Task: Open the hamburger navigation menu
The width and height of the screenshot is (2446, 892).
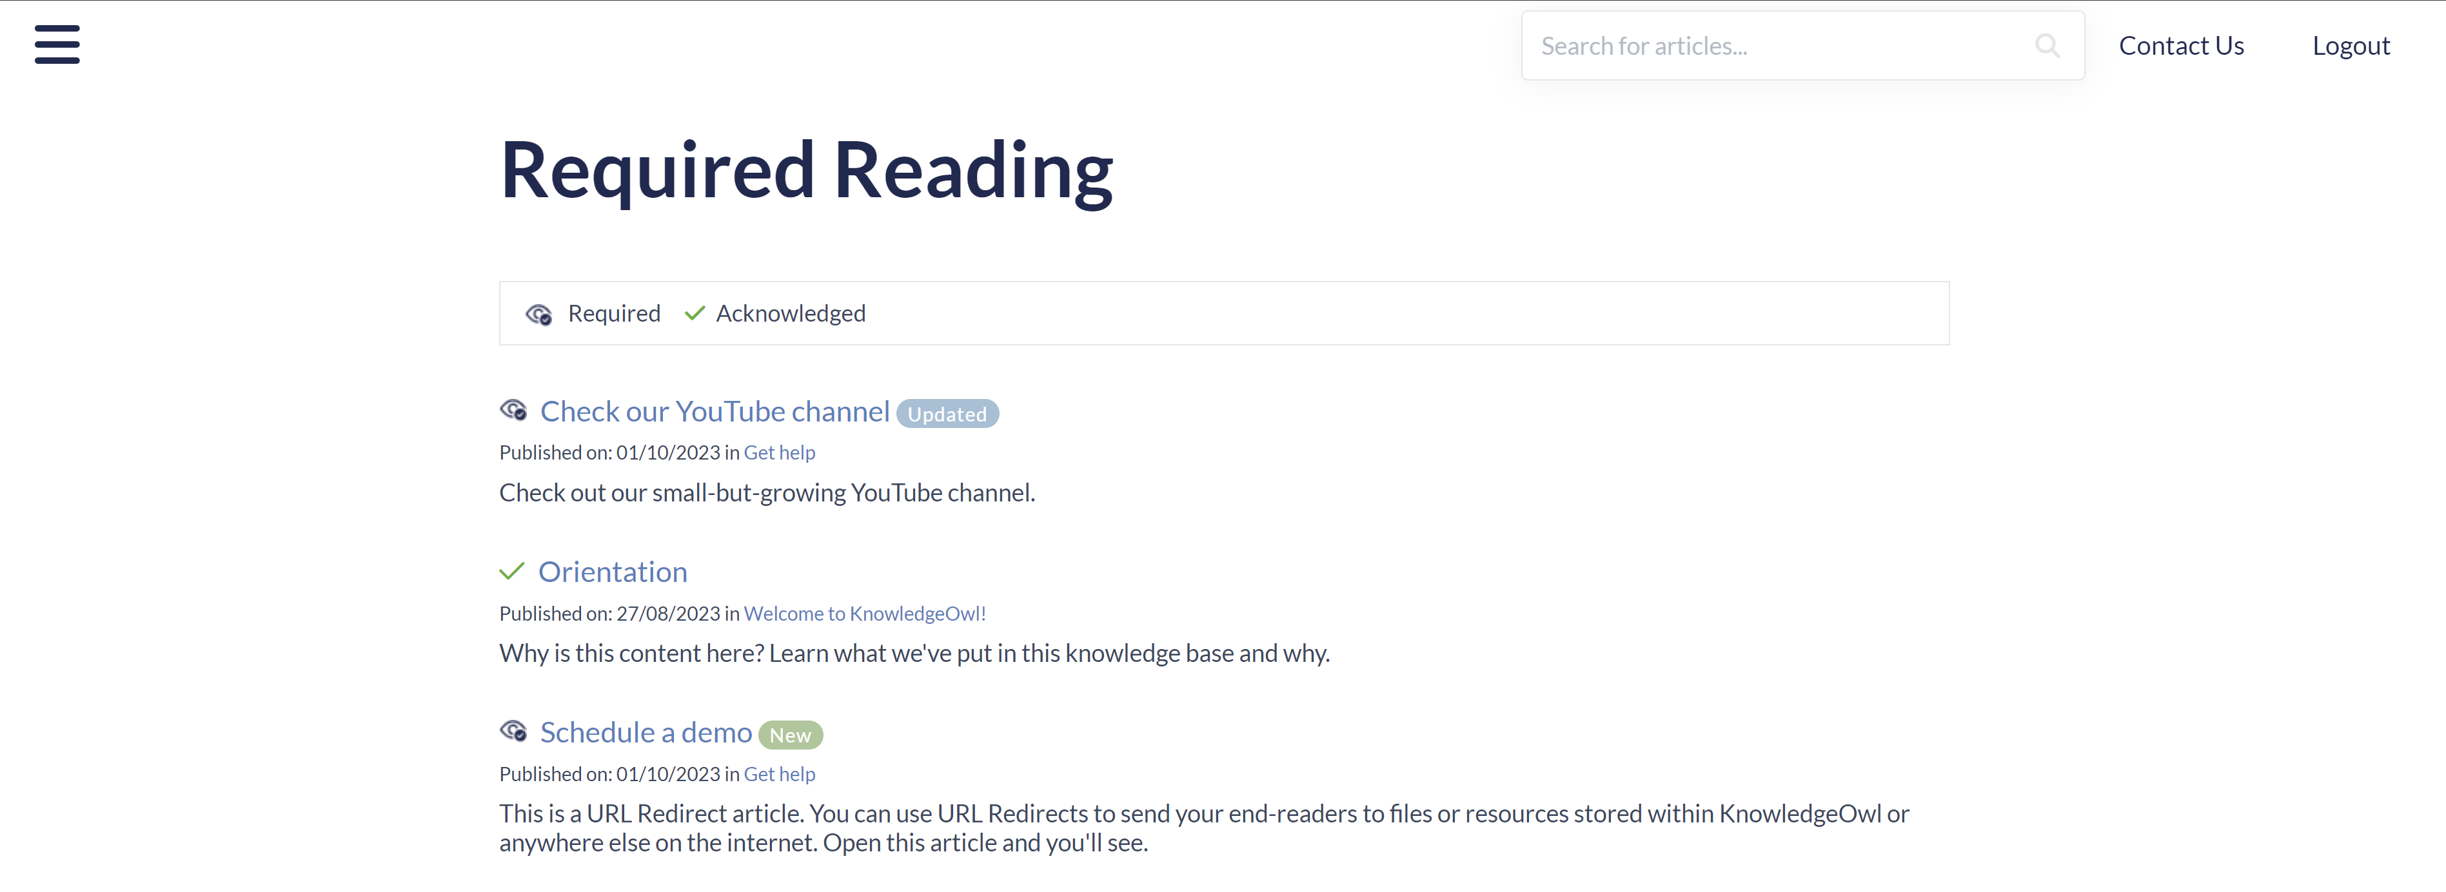Action: coord(57,44)
